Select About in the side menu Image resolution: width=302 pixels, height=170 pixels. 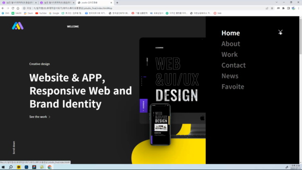231,44
